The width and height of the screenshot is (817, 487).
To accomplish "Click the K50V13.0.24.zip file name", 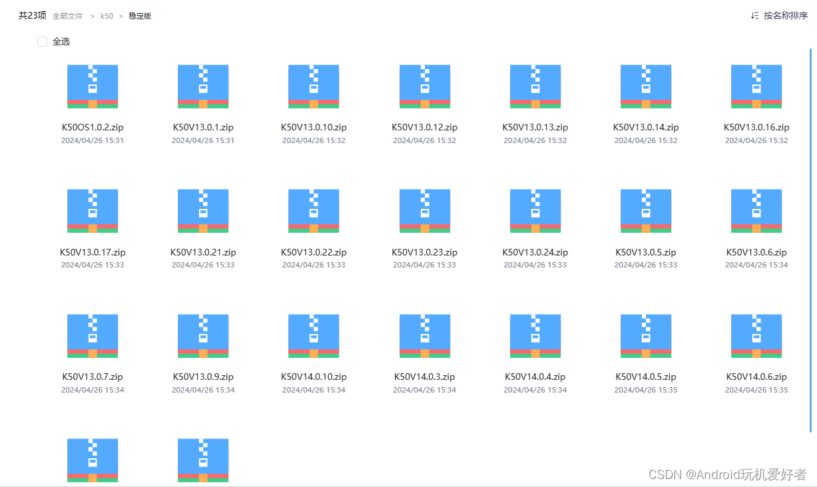I will pyautogui.click(x=535, y=252).
